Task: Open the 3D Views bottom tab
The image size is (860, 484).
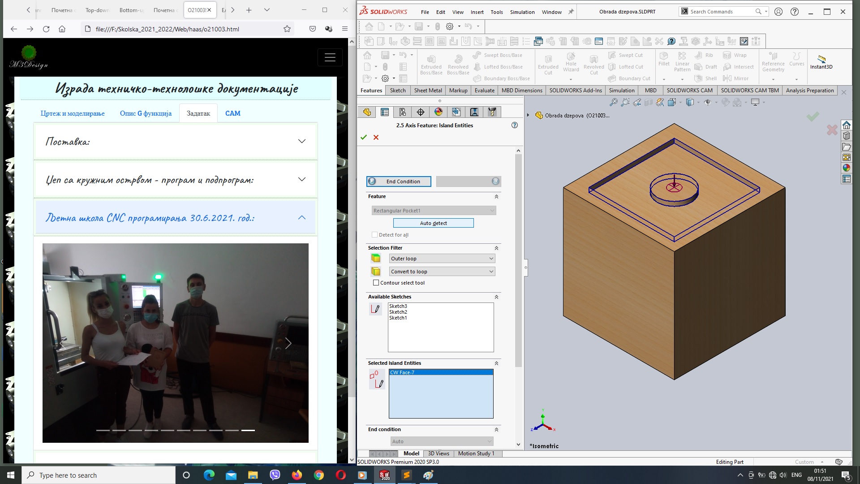Action: (439, 454)
